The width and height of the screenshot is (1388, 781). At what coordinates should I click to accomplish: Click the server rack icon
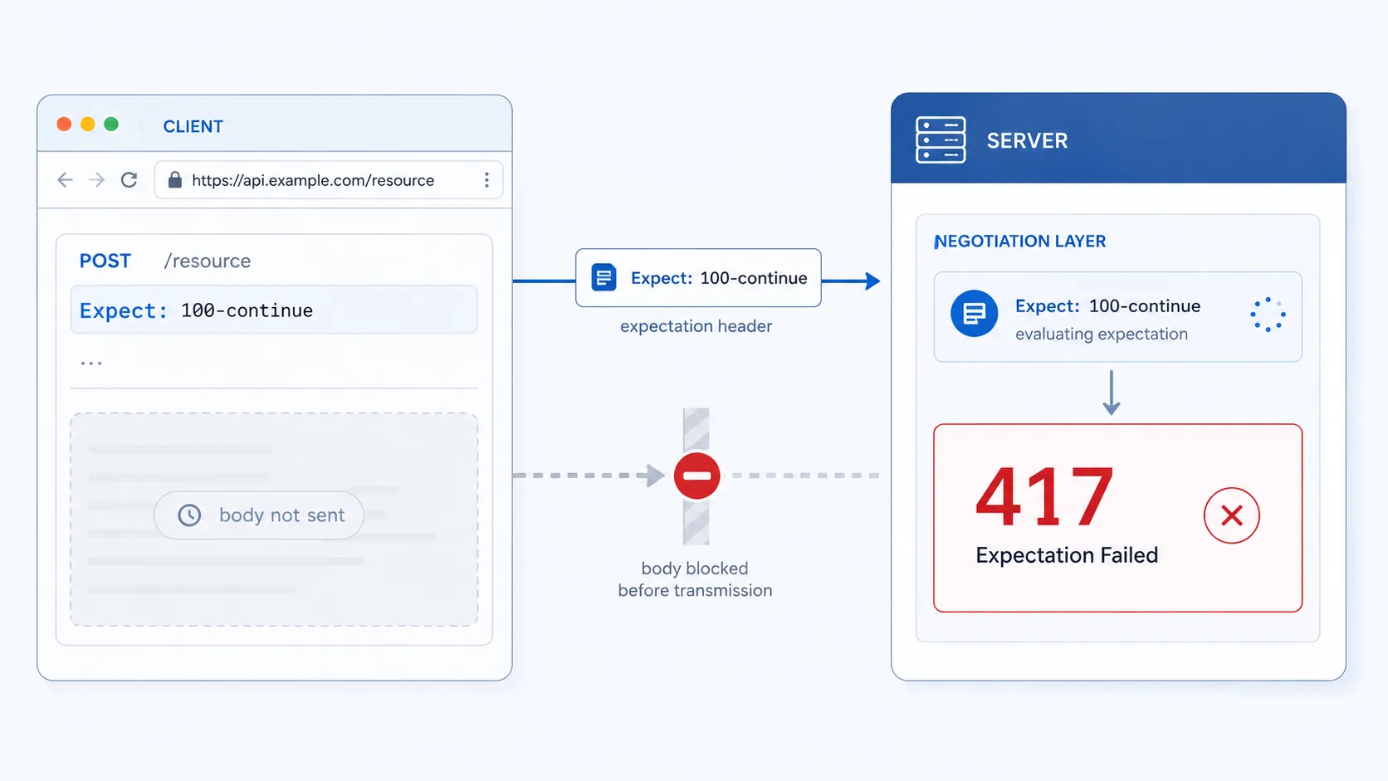[941, 139]
